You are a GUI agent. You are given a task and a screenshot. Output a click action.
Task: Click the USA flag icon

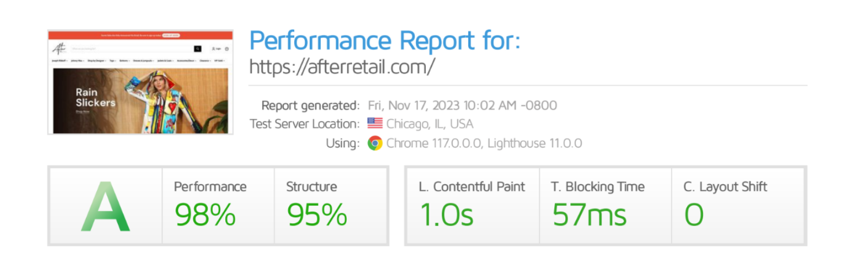(375, 123)
